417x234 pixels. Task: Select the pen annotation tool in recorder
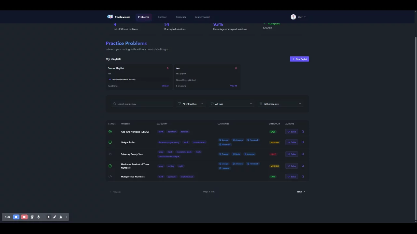pyautogui.click(x=54, y=217)
